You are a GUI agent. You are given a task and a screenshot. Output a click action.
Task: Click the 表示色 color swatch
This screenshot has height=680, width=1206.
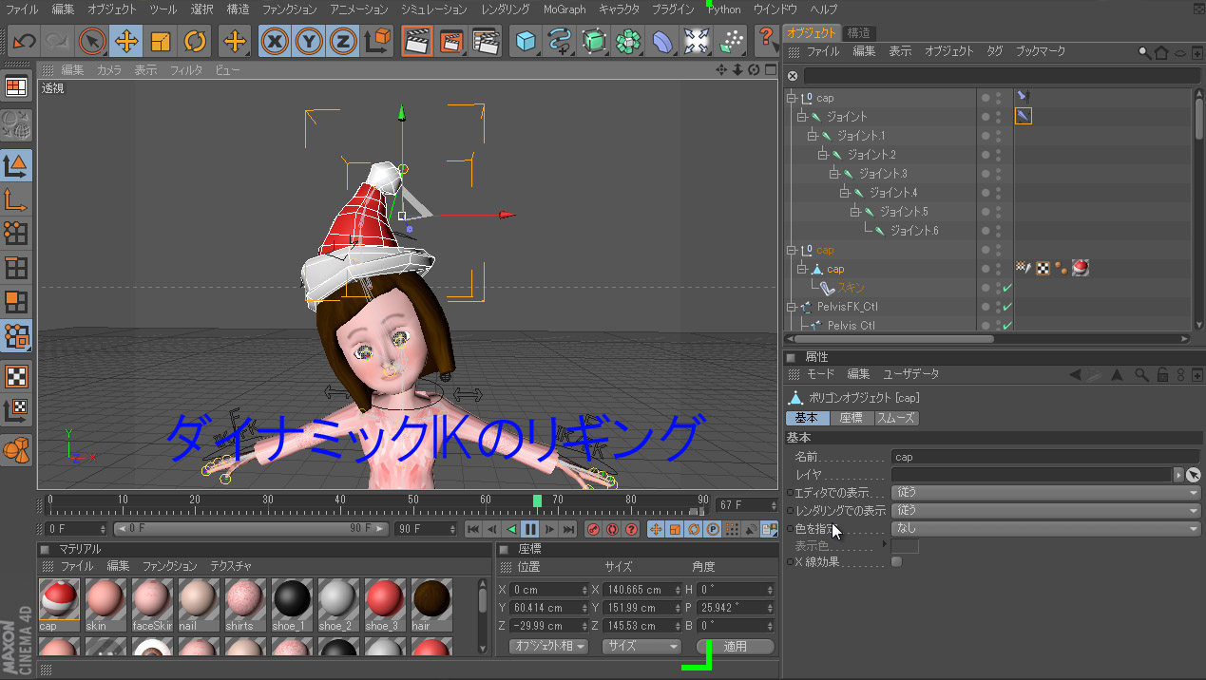coord(904,546)
